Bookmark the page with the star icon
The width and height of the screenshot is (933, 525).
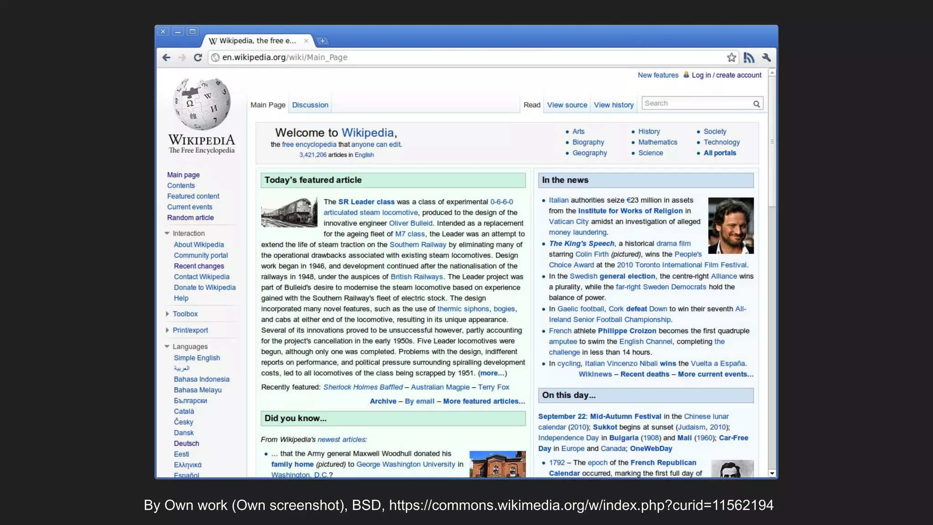pyautogui.click(x=732, y=57)
